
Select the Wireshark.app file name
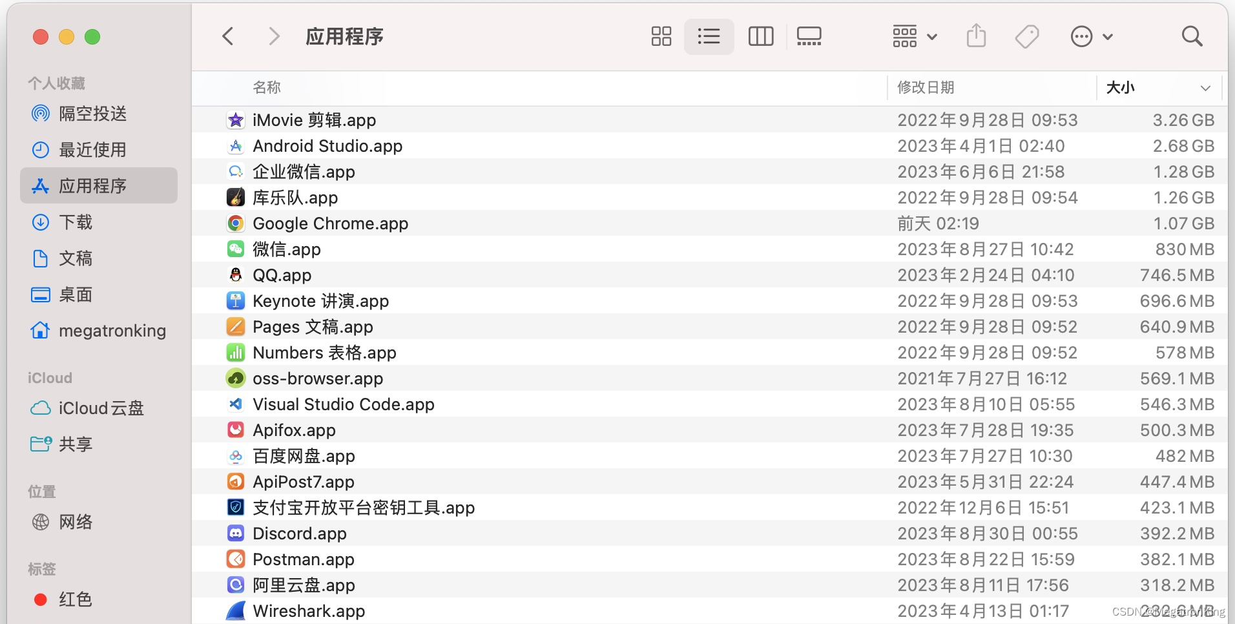309,611
